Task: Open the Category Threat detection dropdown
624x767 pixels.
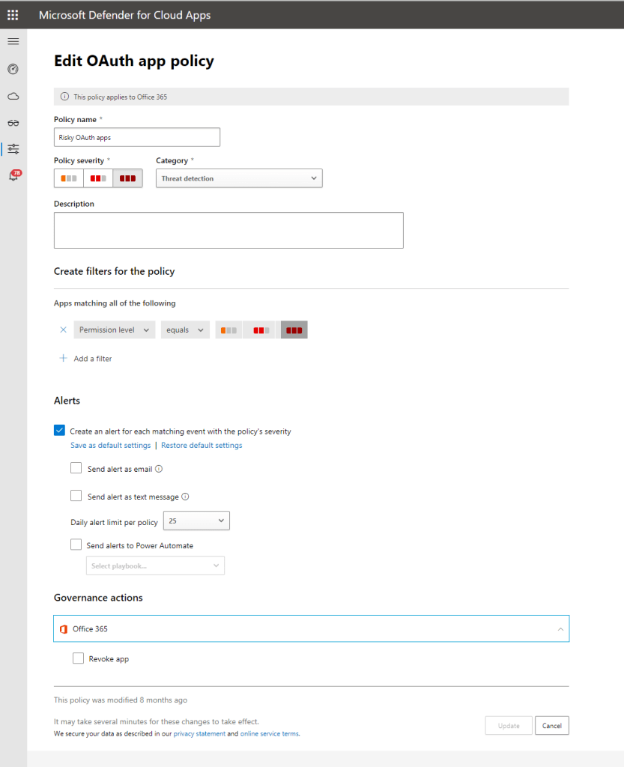Action: [x=239, y=178]
